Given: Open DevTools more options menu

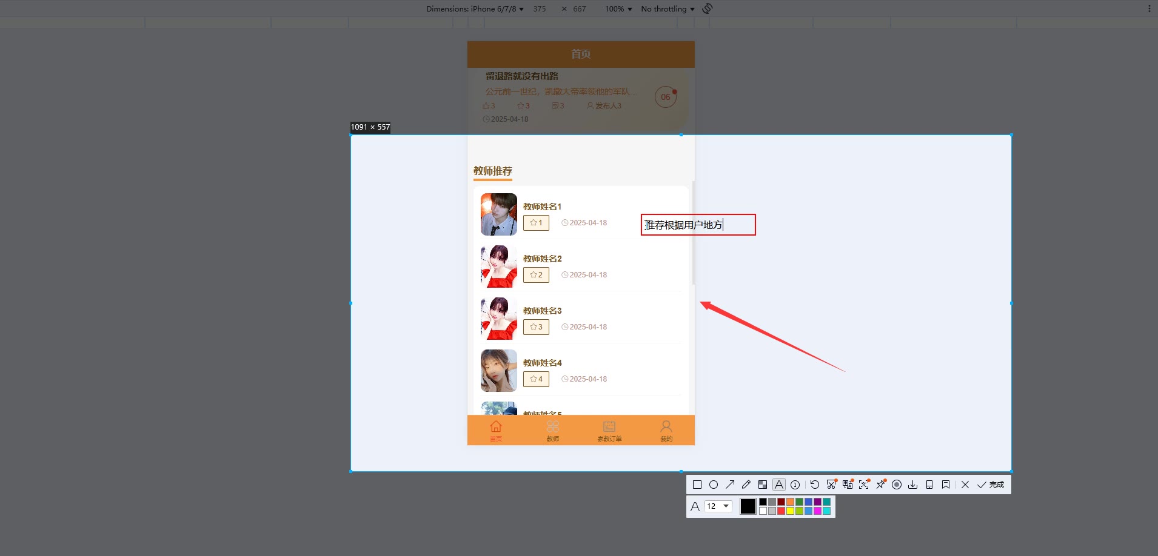Looking at the screenshot, I should (x=1149, y=8).
